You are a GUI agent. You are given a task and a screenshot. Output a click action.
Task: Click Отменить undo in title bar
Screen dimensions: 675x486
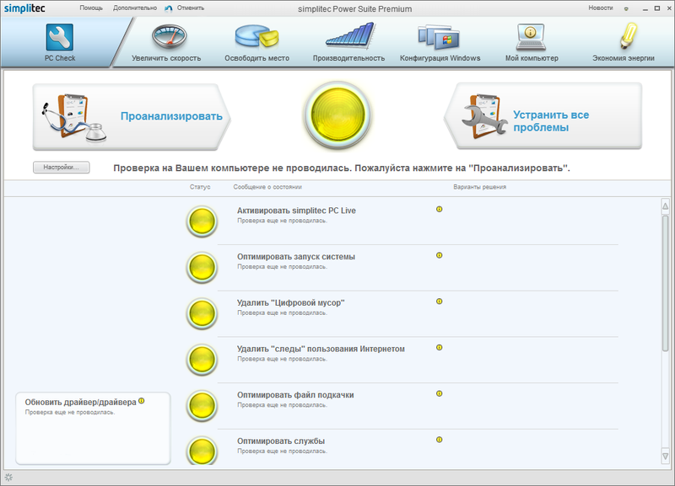[x=191, y=8]
